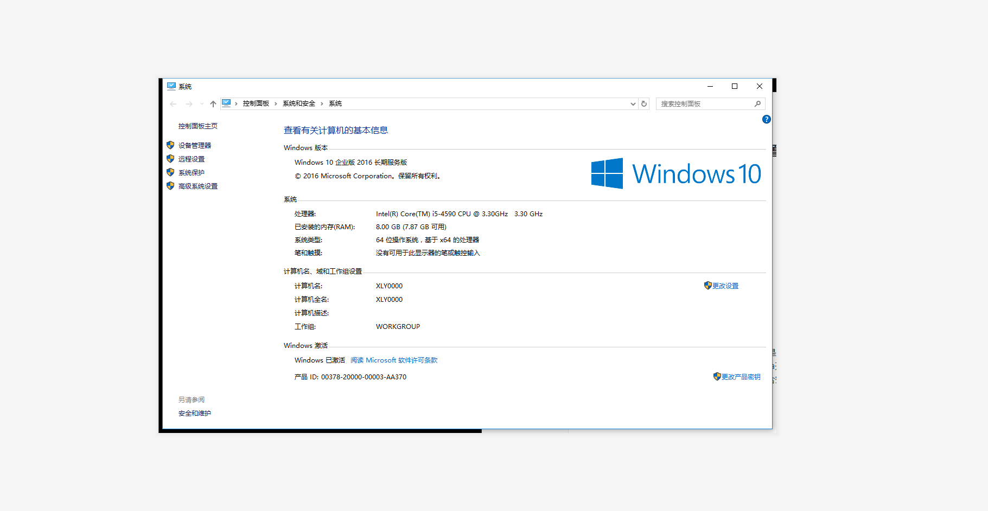988x511 pixels.
Task: Open 阅读 Microsoft 软件许可条款 link
Action: [x=394, y=360]
